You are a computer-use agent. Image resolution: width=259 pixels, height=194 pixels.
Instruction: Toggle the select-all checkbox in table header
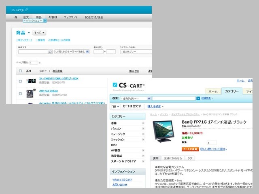coord(20,71)
